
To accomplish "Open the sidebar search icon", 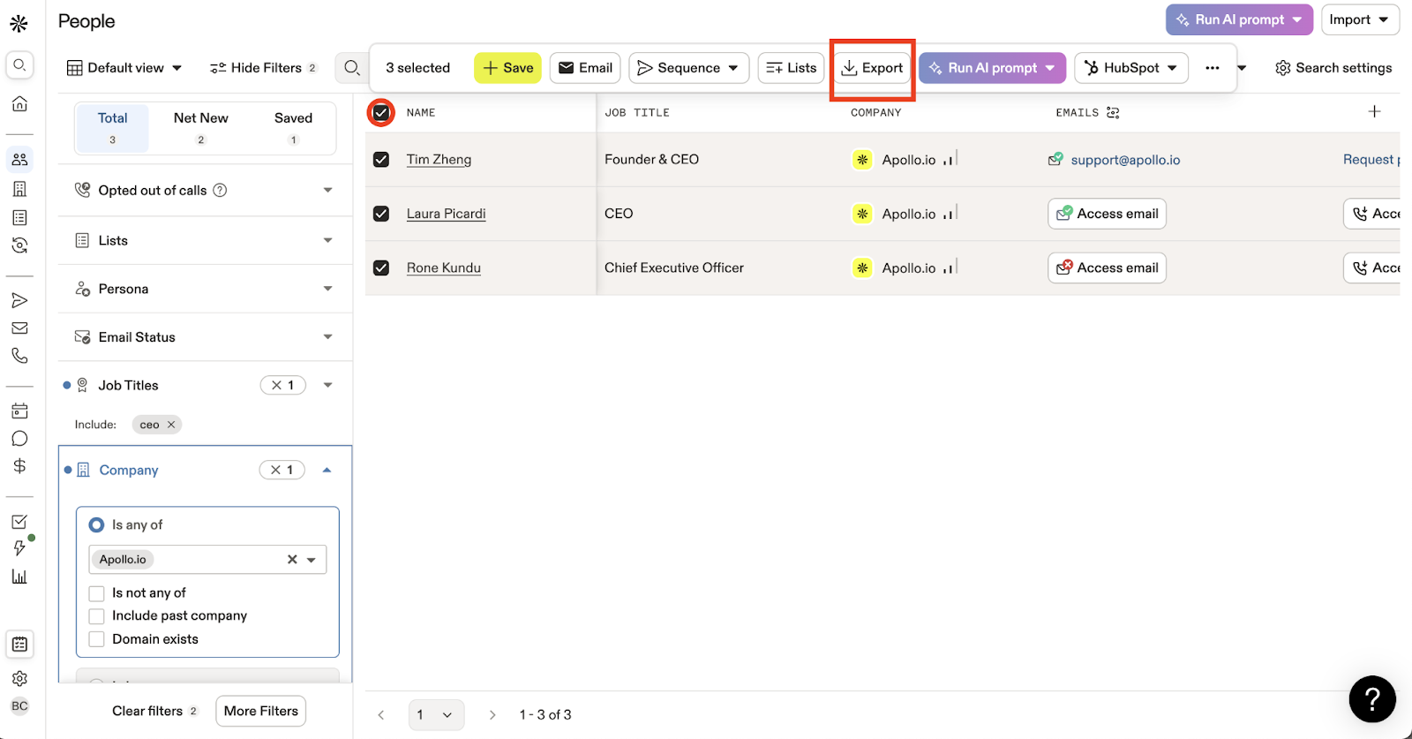I will pyautogui.click(x=19, y=64).
